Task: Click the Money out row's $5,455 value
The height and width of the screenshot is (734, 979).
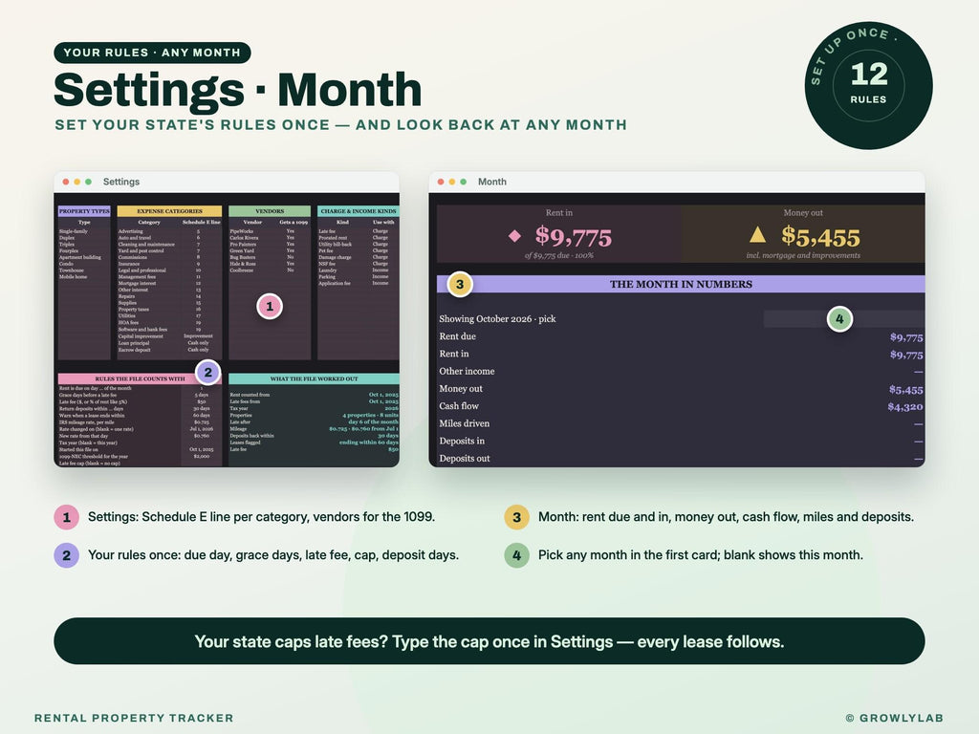Action: click(x=906, y=390)
